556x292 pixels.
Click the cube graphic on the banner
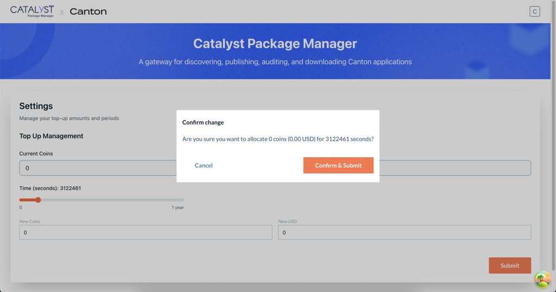(476, 69)
